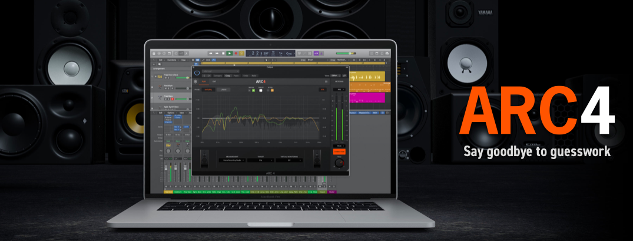Arm recording with the red Record button
This screenshot has height=241, width=633.
(x=236, y=53)
